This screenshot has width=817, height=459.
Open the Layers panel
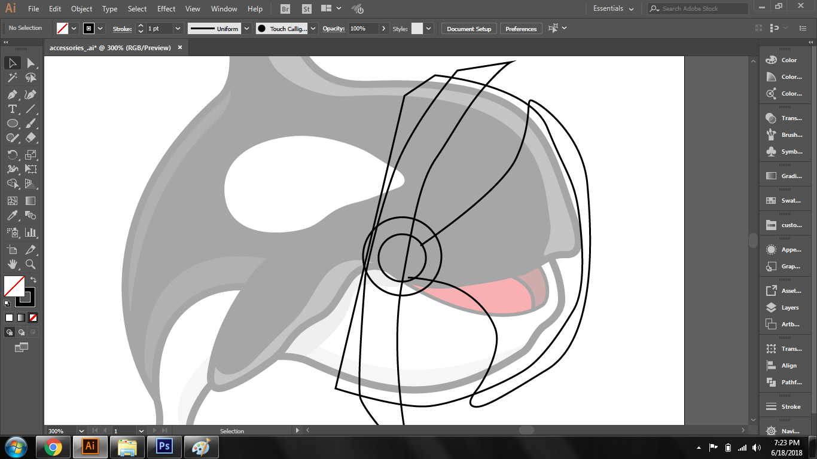[784, 307]
